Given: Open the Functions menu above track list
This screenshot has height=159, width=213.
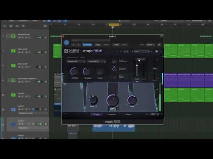Looking at the screenshot, I should pos(23,21).
